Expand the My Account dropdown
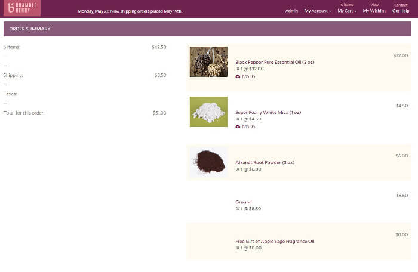The height and width of the screenshot is (272, 418). pyautogui.click(x=317, y=11)
